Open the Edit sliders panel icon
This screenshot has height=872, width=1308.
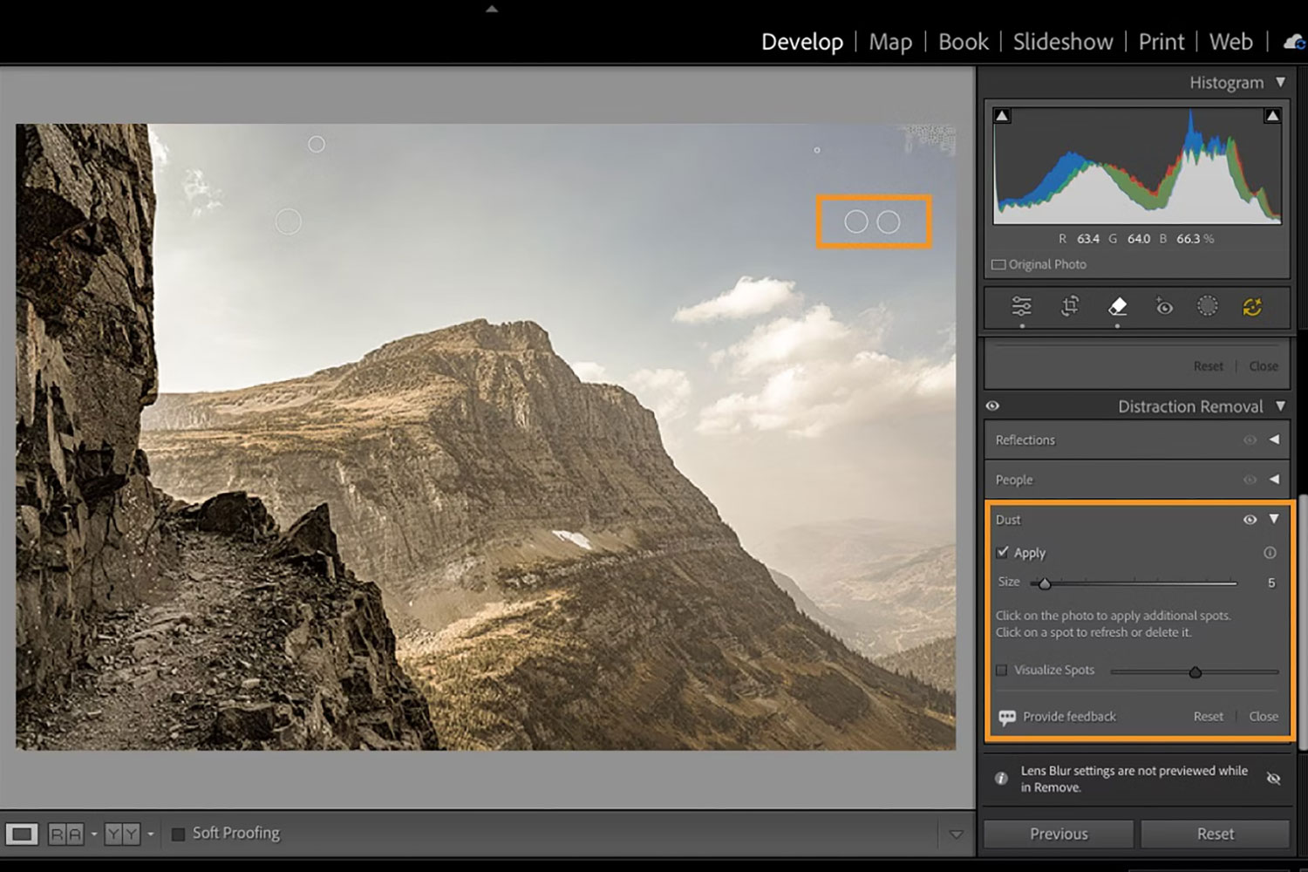pos(1021,307)
